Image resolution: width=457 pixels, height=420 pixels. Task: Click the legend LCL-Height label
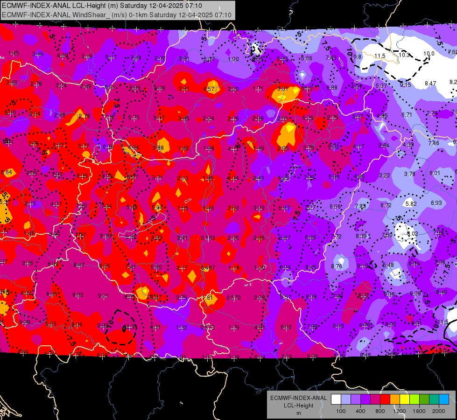tap(298, 406)
